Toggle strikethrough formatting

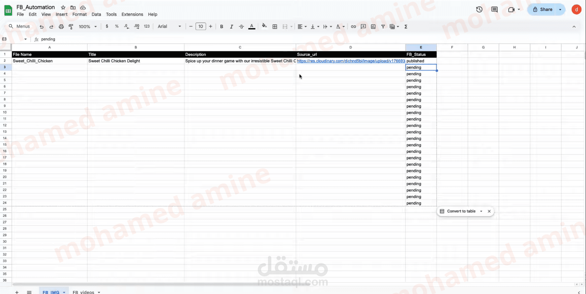(x=241, y=27)
